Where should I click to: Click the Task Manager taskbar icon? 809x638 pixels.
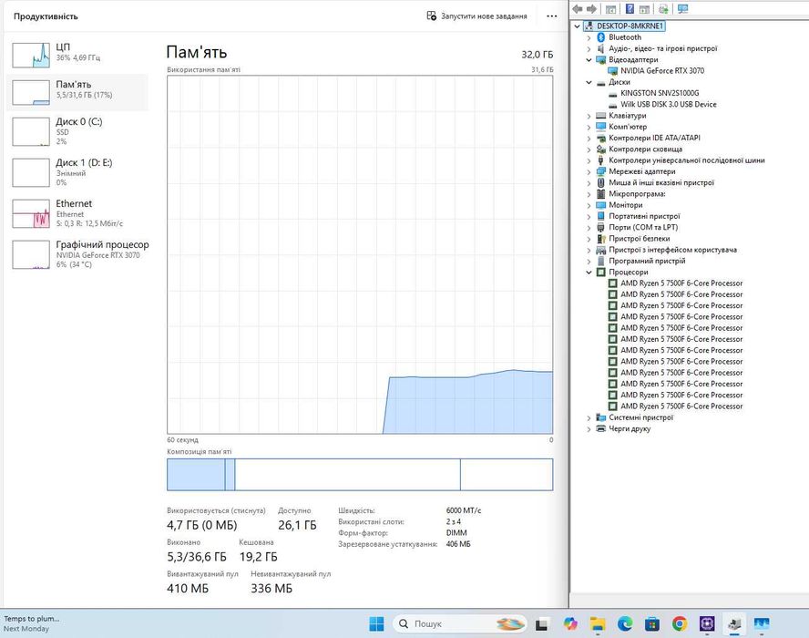pos(762,624)
